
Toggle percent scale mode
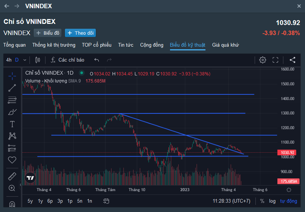[262, 201]
